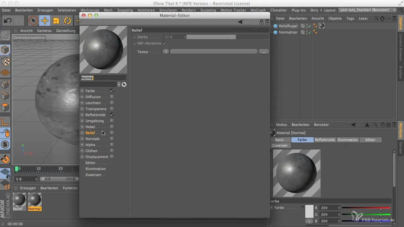This screenshot has width=404, height=227.
Task: Toggle the MIP-Abnahme checkmark
Action: tap(164, 43)
